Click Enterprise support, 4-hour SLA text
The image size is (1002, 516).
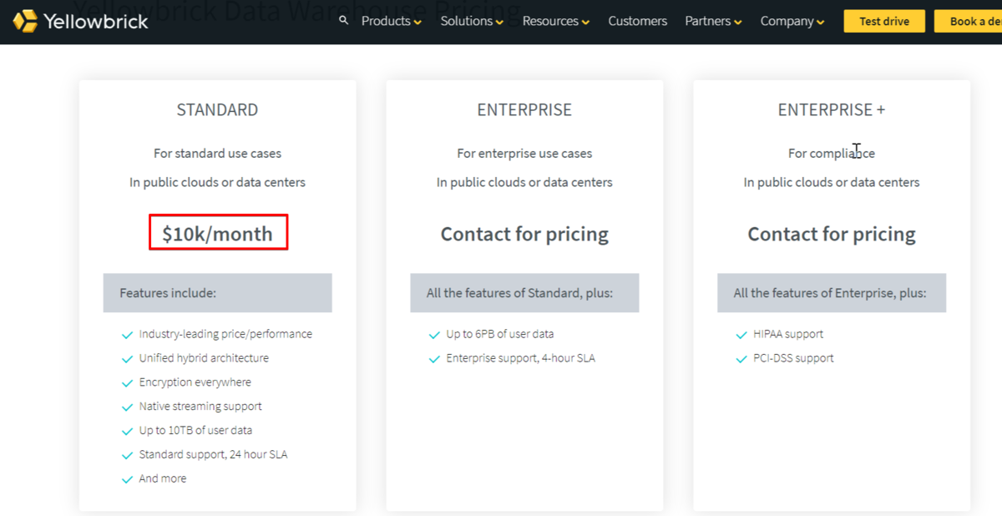pos(521,358)
